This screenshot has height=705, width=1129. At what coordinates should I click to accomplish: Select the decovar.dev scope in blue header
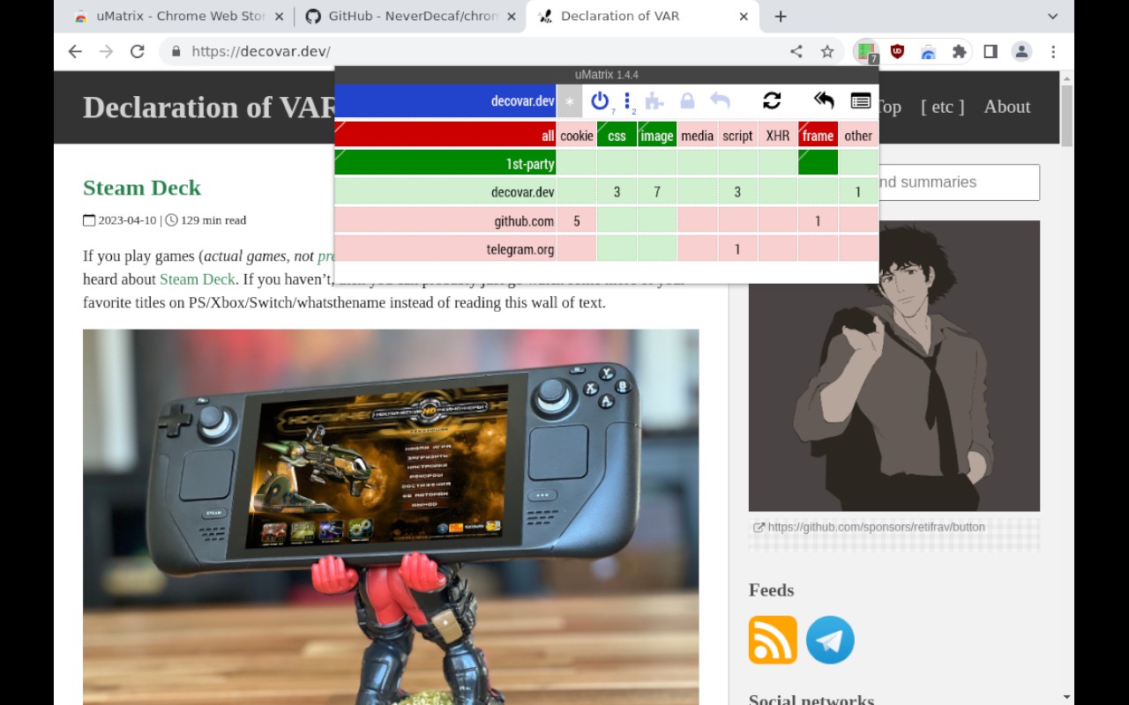[445, 101]
